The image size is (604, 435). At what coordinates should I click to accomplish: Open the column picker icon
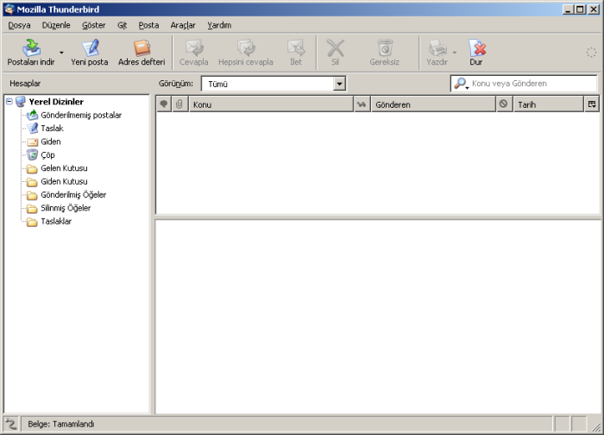(x=592, y=104)
